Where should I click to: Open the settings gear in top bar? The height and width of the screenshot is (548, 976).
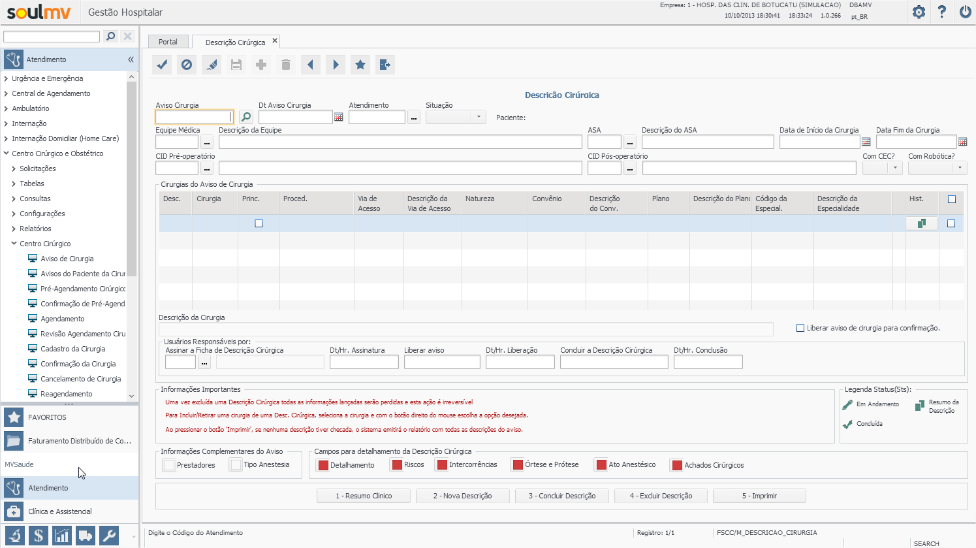[x=919, y=12]
